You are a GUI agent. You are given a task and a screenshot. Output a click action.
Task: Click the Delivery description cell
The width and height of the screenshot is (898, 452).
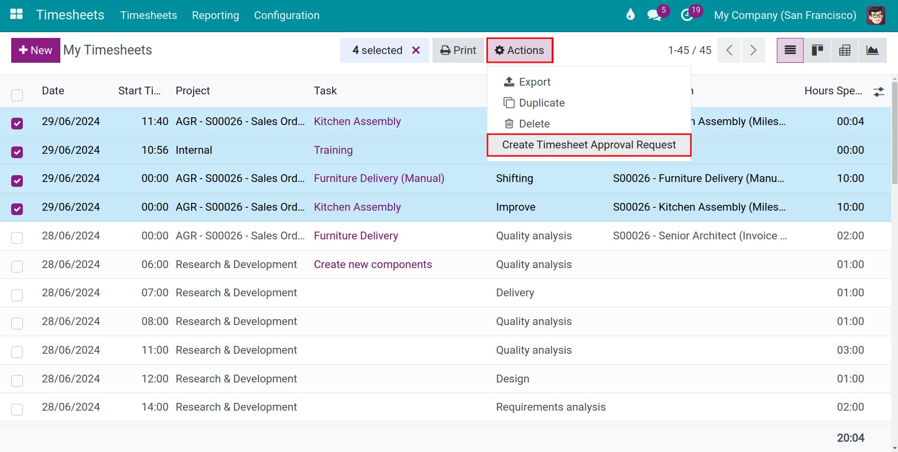click(x=515, y=293)
